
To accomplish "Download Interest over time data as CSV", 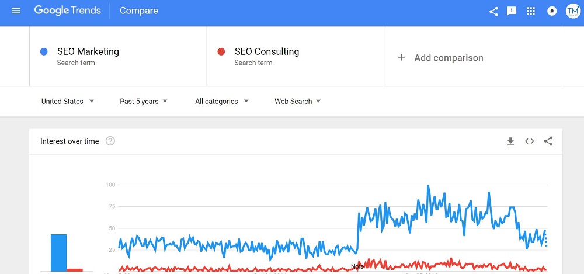I will [510, 141].
